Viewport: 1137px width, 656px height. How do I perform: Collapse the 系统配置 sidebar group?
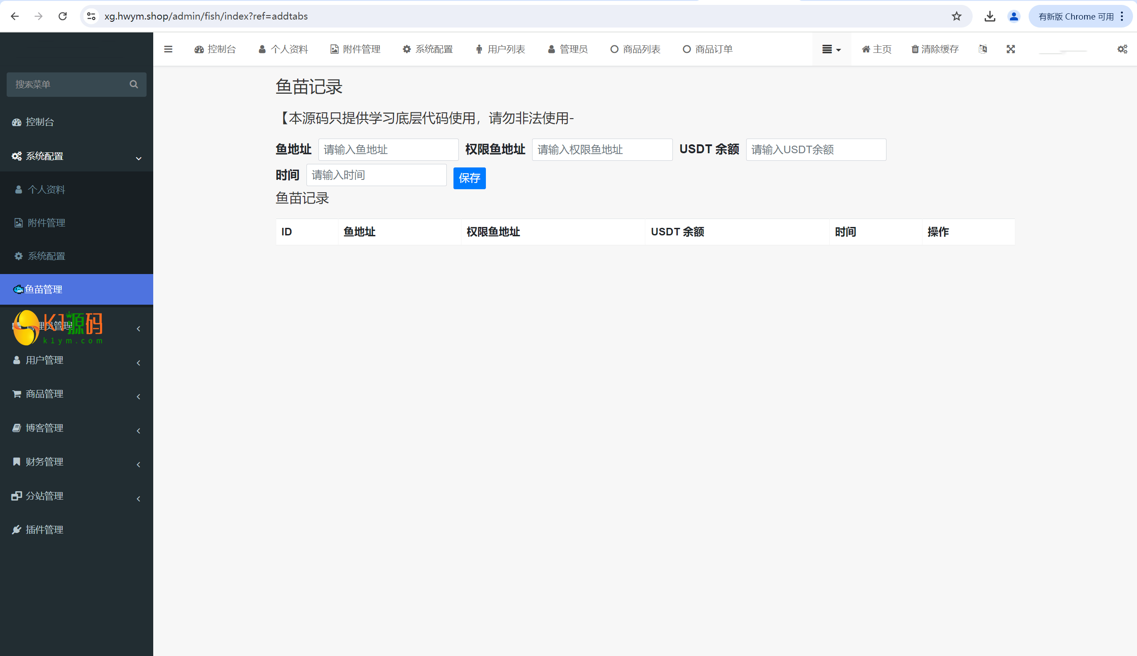[76, 156]
